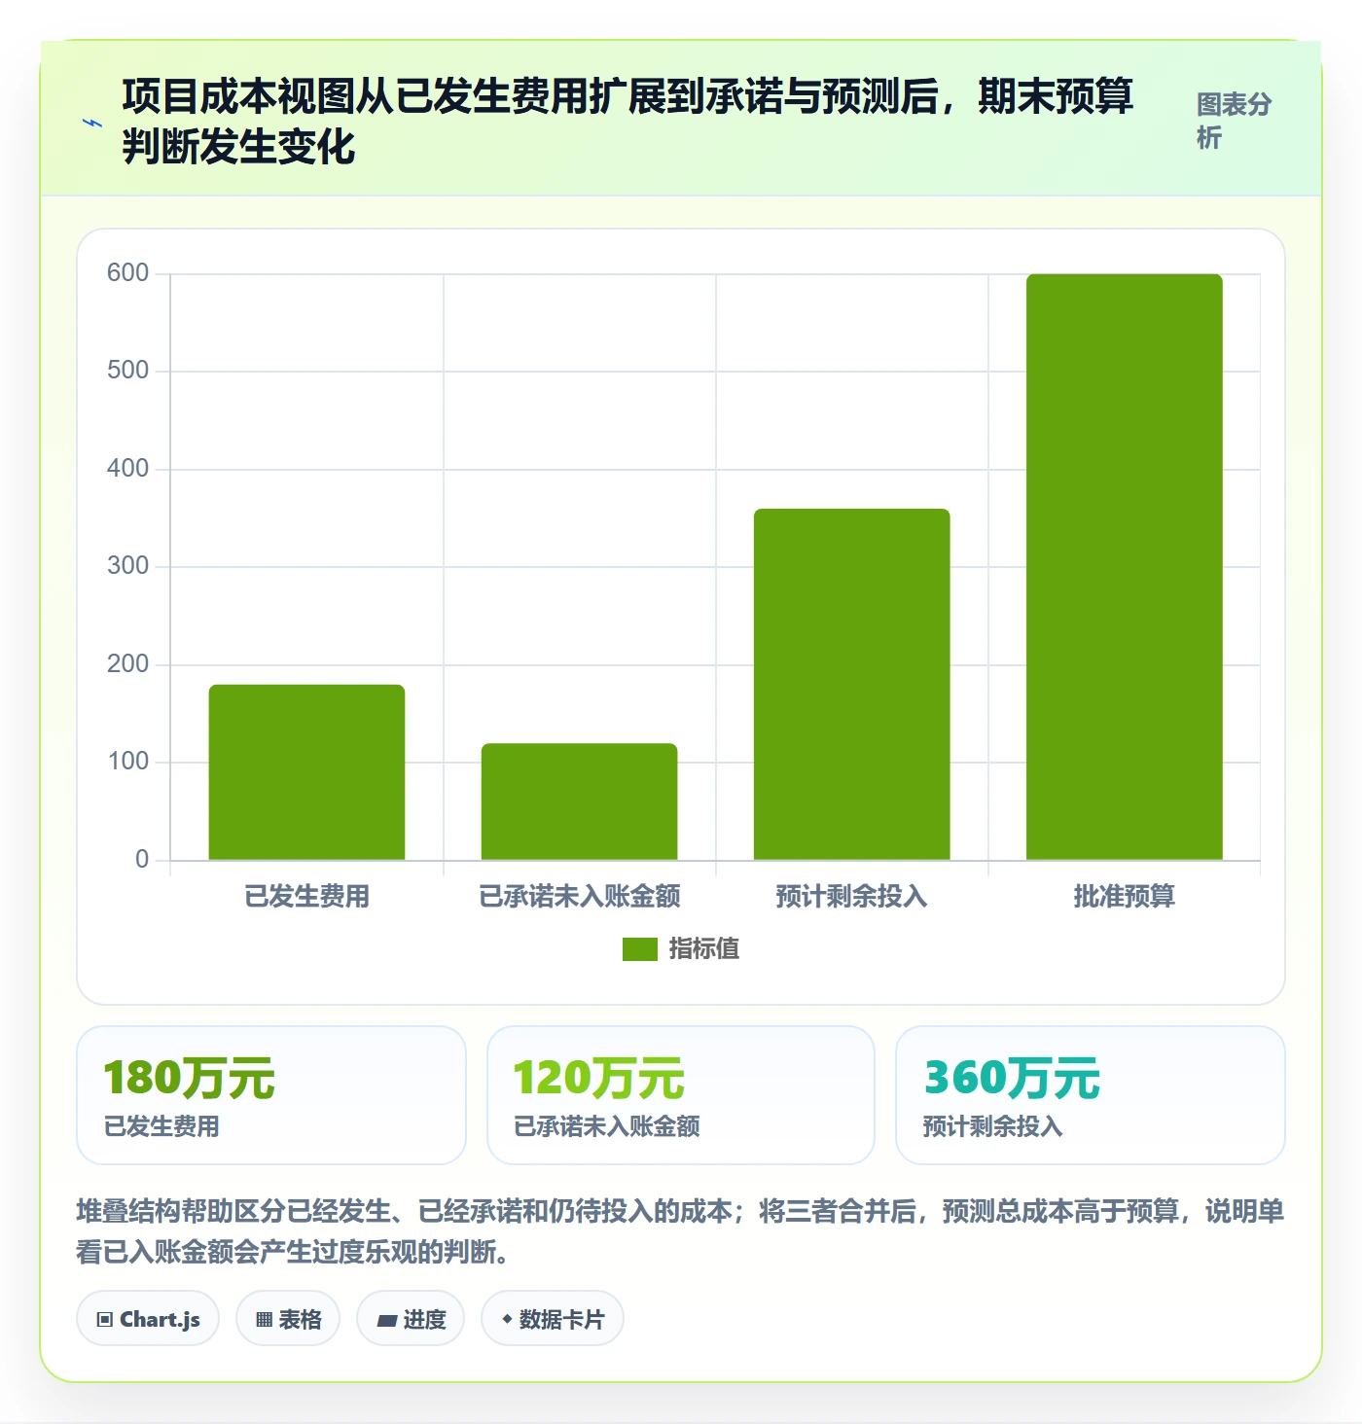Click the 已发生费用 x-axis label under the chart

click(306, 896)
